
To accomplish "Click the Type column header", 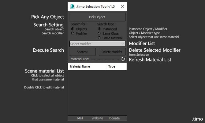I will point(116,66).
